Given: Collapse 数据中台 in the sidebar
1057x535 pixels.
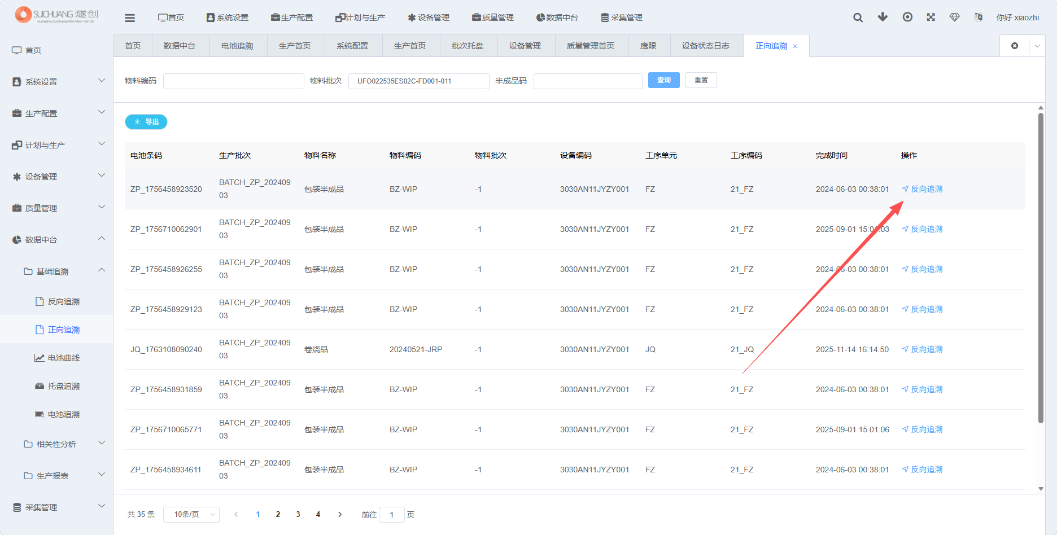Looking at the screenshot, I should click(56, 240).
